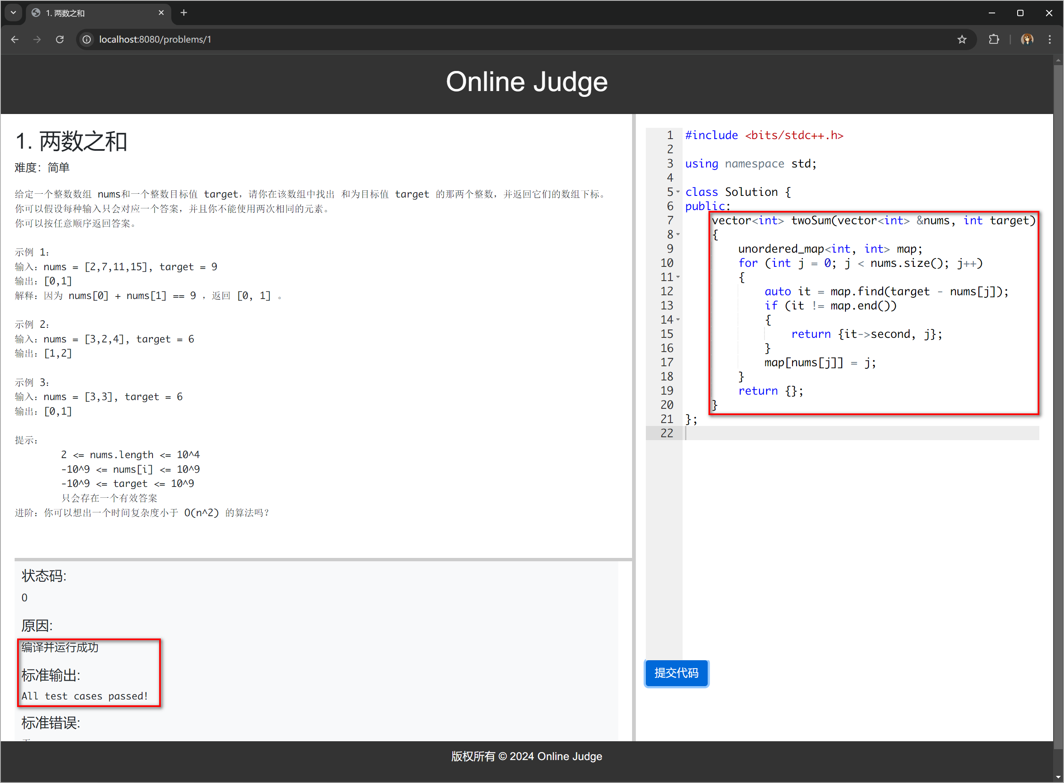Open the profile avatar icon
1064x783 pixels.
pos(1027,39)
